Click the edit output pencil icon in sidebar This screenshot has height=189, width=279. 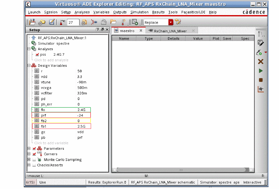[260, 43]
